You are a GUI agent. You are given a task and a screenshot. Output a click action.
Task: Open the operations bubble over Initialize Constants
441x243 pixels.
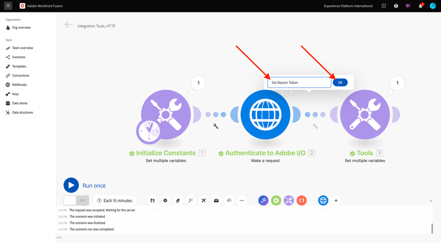click(x=198, y=83)
